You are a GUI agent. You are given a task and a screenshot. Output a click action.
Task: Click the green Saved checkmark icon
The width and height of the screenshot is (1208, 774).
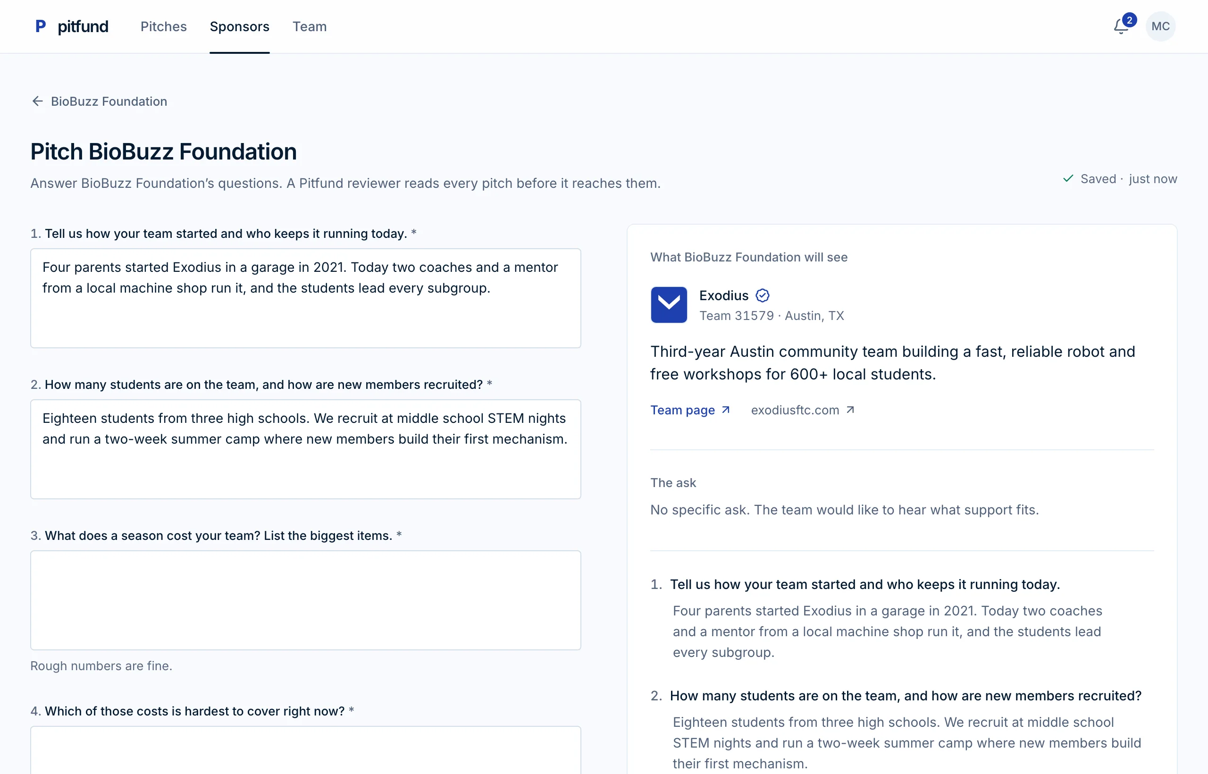pos(1068,178)
